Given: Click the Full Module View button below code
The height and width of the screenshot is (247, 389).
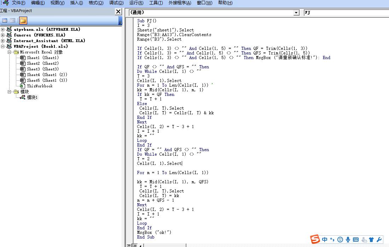Looking at the screenshot, I should 134,246.
